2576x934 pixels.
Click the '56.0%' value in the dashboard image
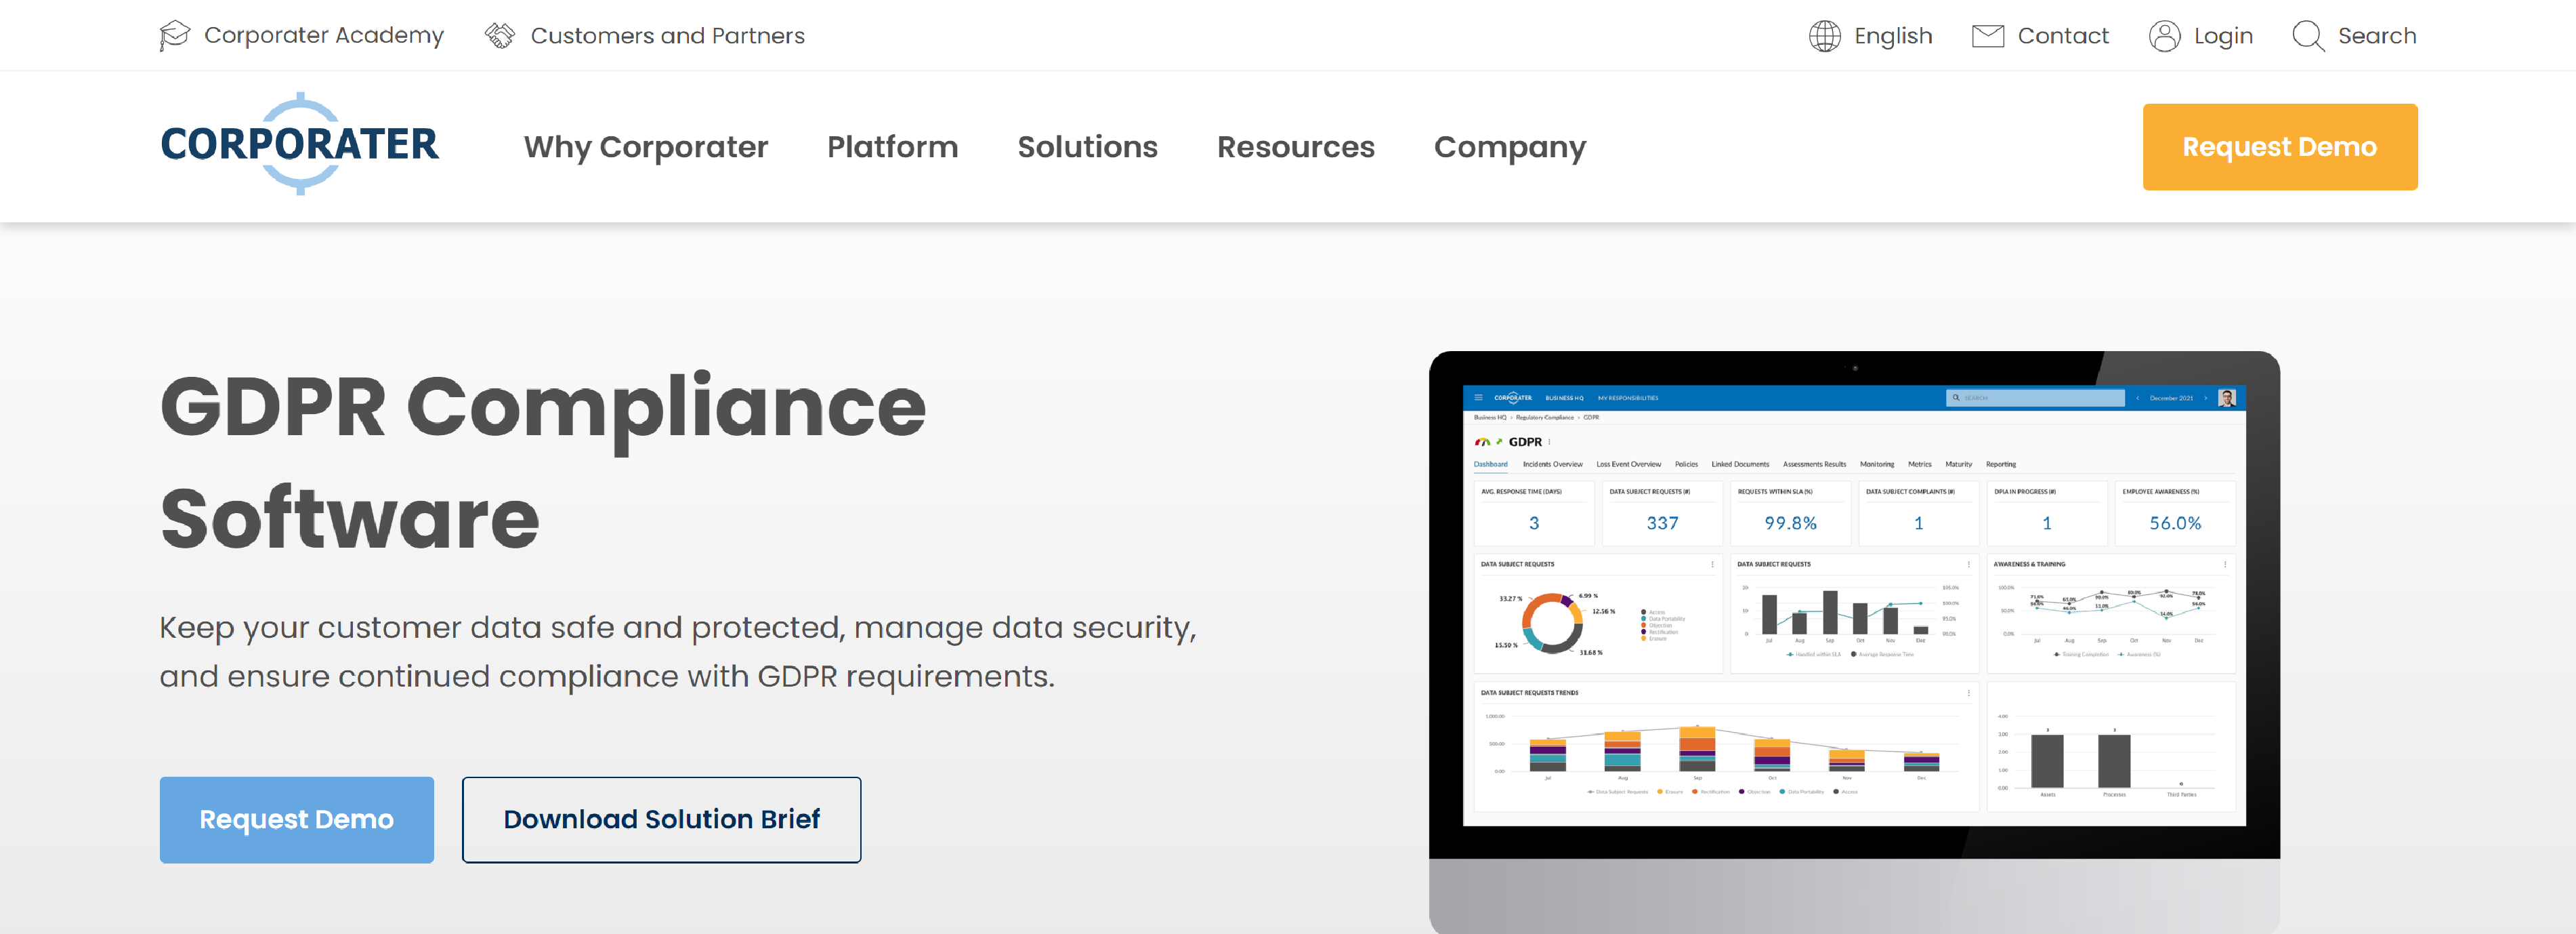(x=2175, y=523)
